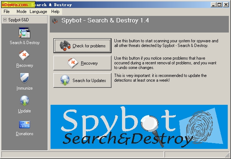The width and height of the screenshot is (231, 159).
Task: Click the Recovery button in main panel
Action: tap(82, 63)
